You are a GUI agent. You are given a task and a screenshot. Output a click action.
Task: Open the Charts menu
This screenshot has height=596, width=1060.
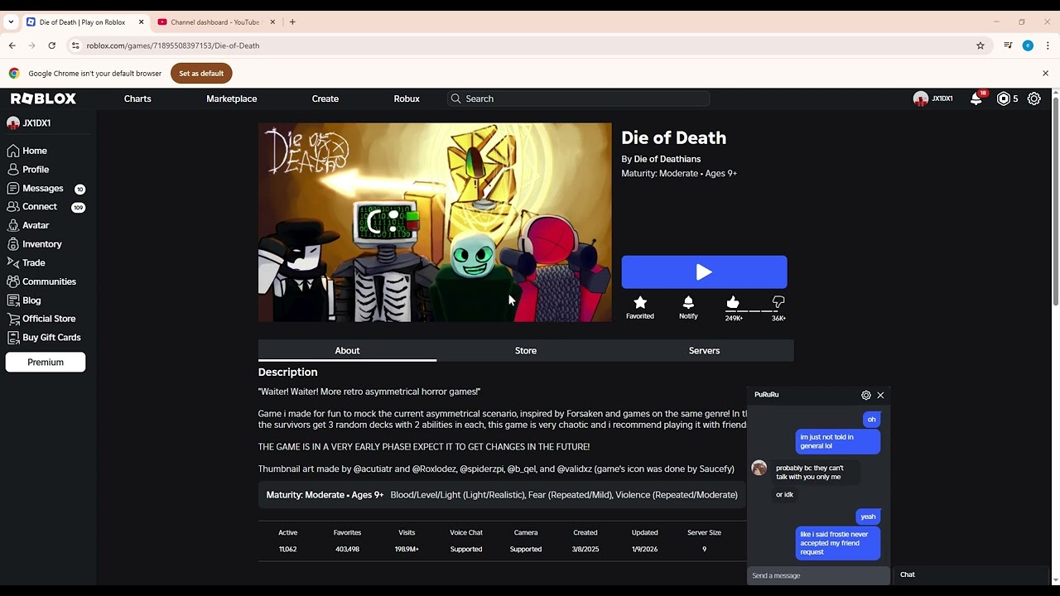pos(137,99)
